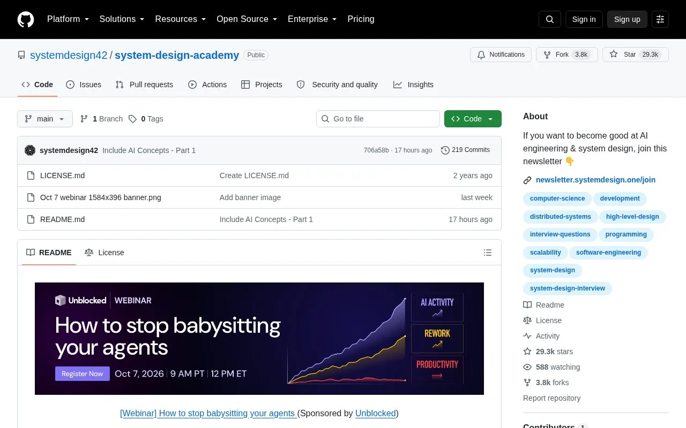Switch to the Insights tab
Viewport: 686px width, 428px height.
tap(413, 85)
